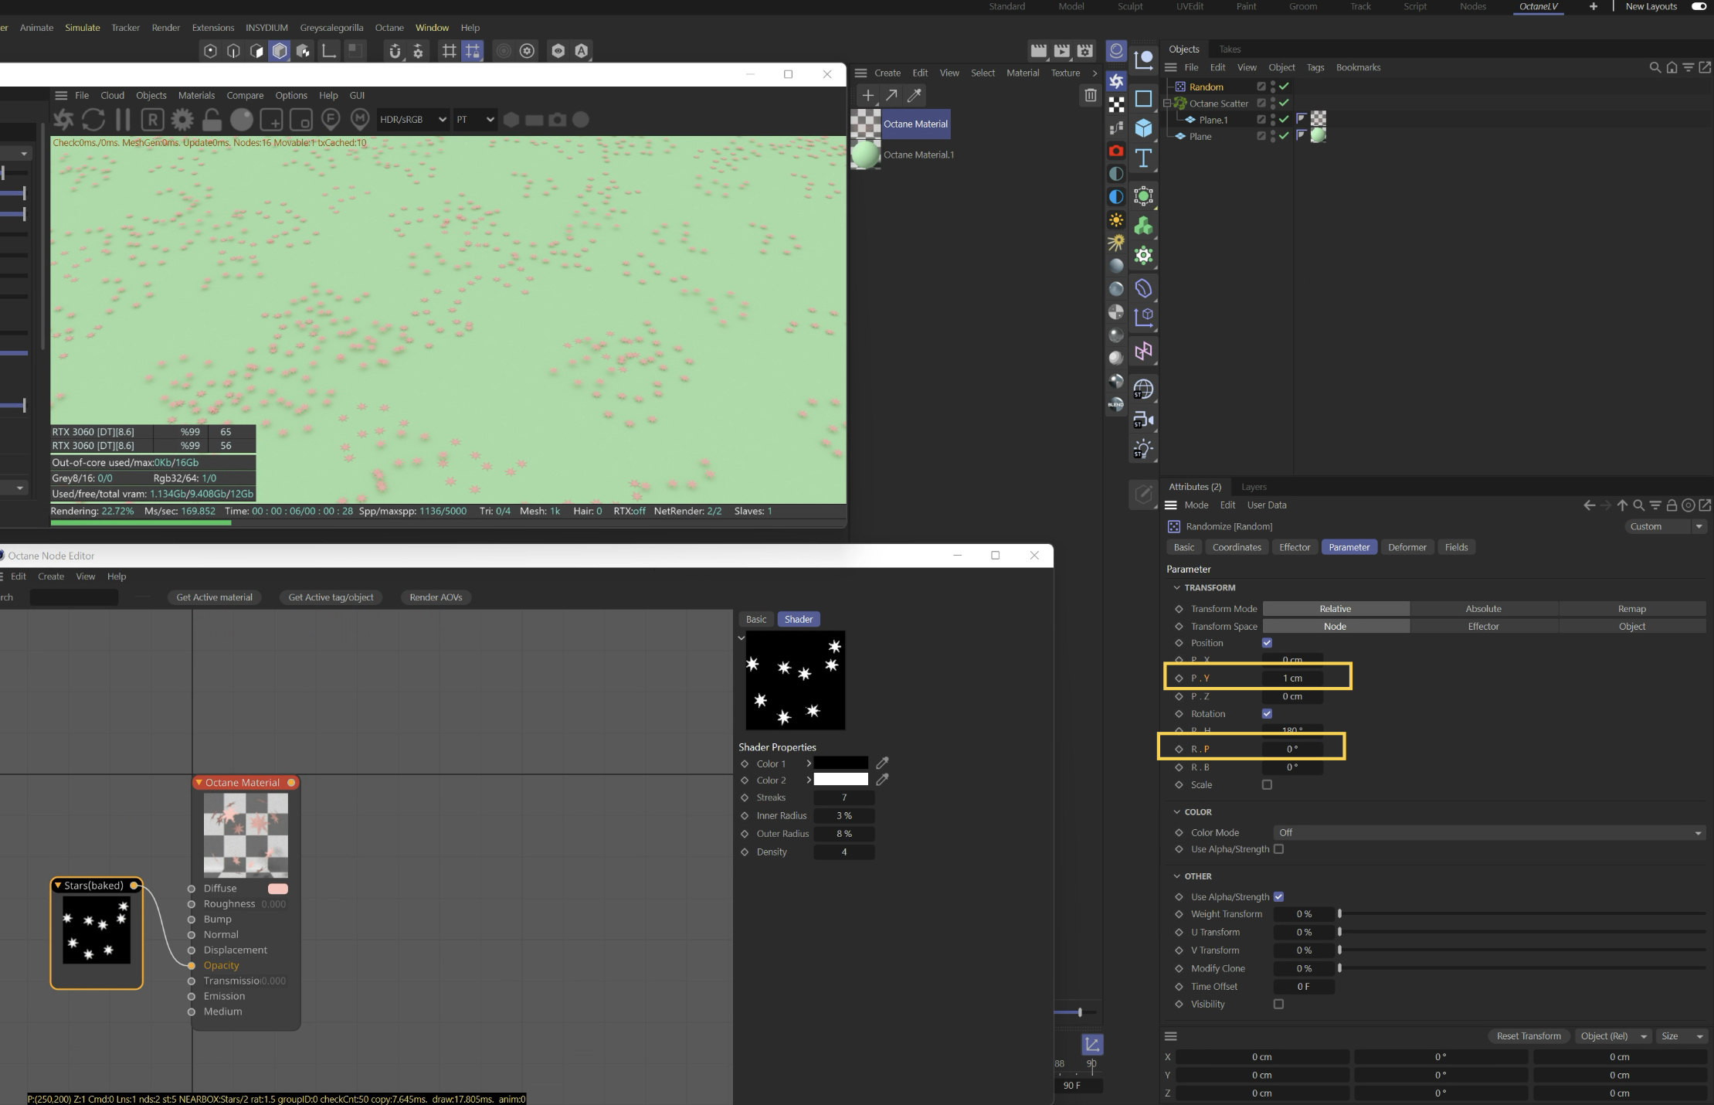Viewport: 1714px width, 1105px height.
Task: Click eyedropper icon next to Color 1
Action: [x=882, y=763]
